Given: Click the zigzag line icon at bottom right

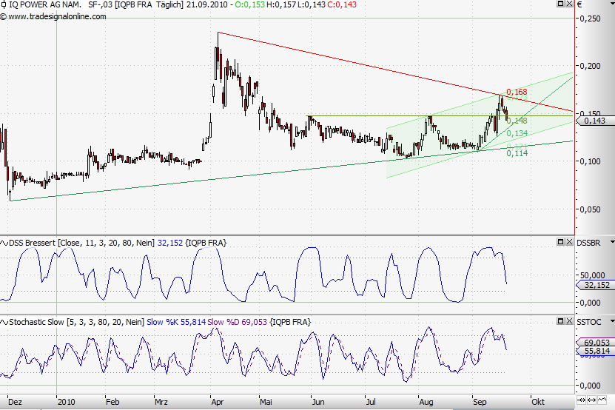Looking at the screenshot, I should (x=602, y=400).
